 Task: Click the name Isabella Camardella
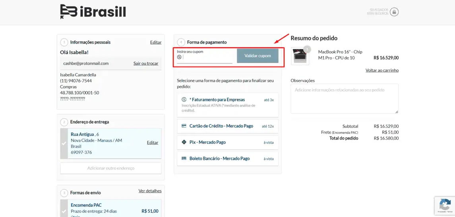pos(78,75)
